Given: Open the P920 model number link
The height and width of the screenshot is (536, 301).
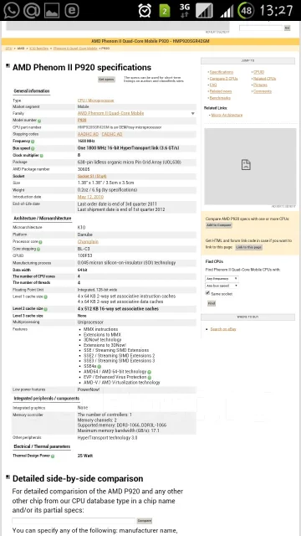Looking at the screenshot, I should (x=82, y=121).
